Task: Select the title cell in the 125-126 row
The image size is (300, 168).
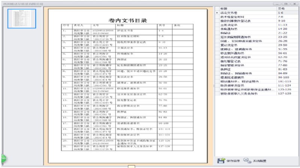Action: [x=248, y=89]
